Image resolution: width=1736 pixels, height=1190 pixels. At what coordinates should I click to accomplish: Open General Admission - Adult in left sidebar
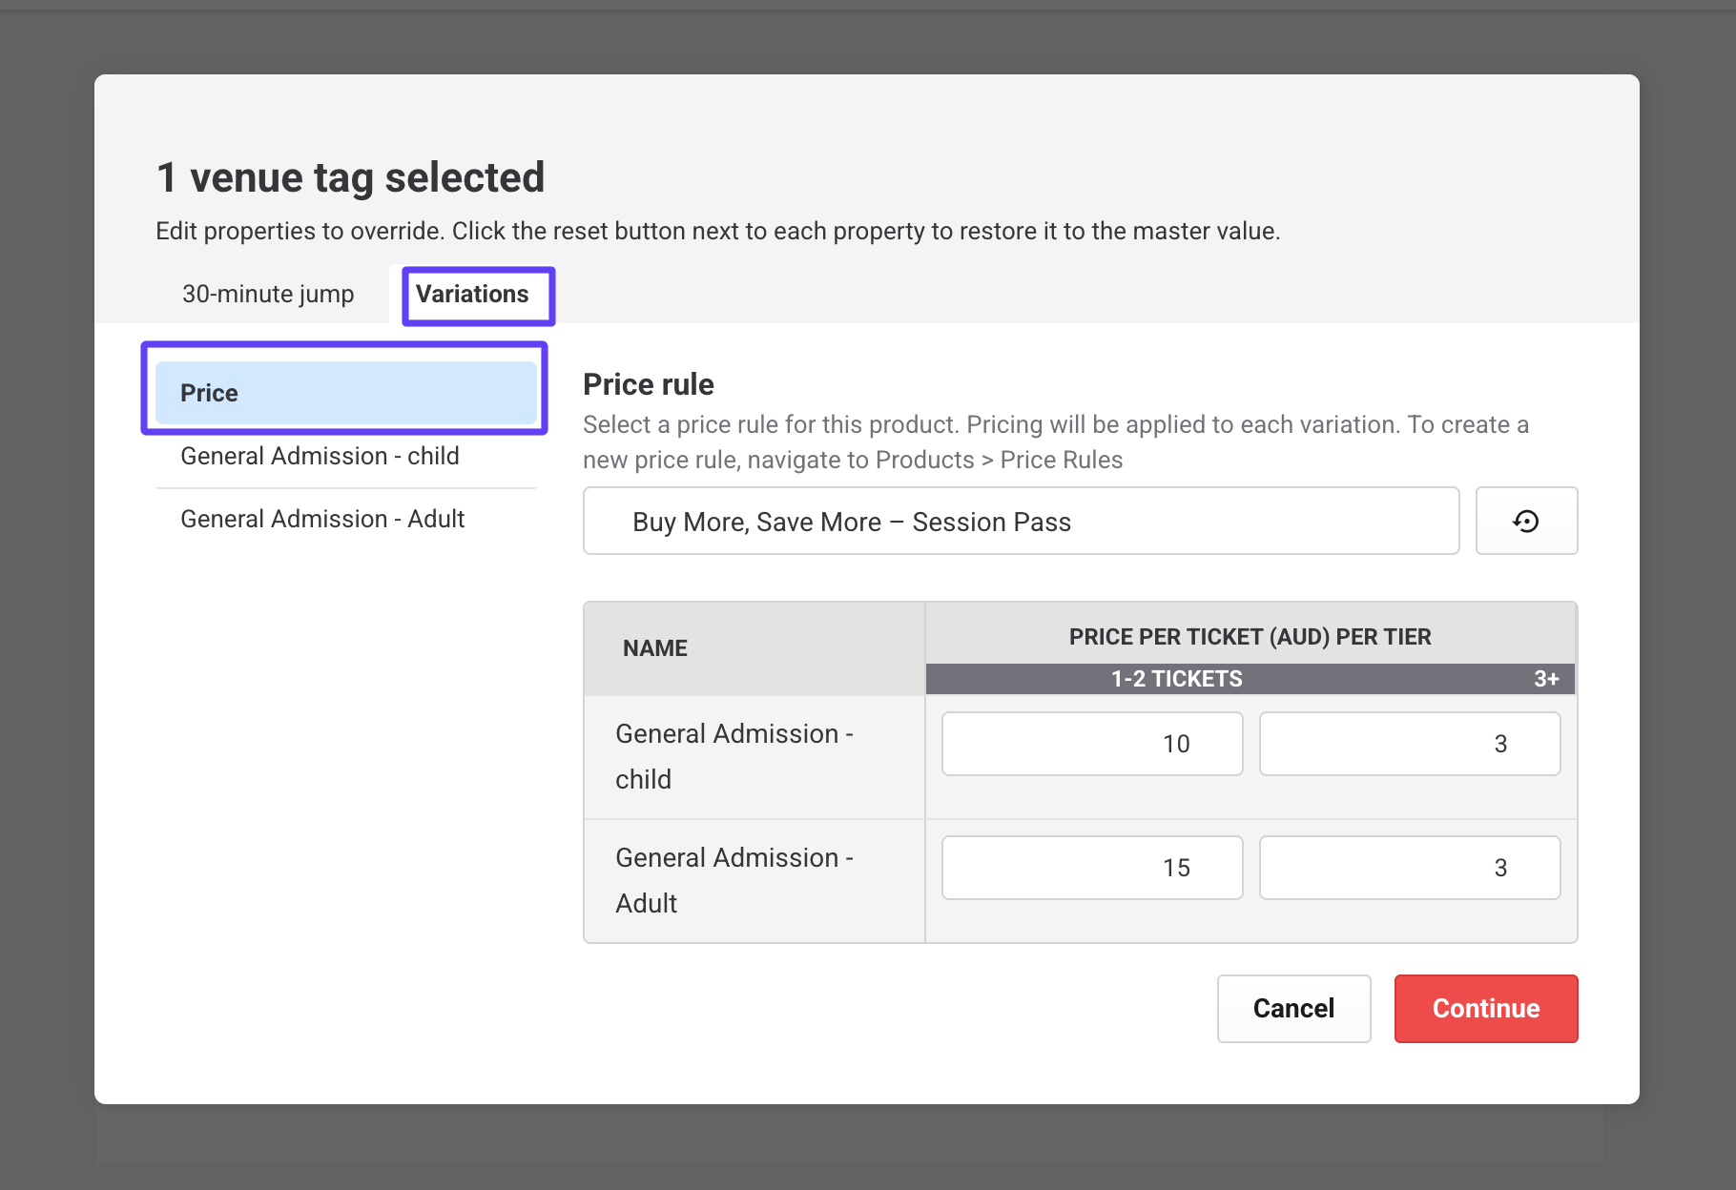click(322, 519)
